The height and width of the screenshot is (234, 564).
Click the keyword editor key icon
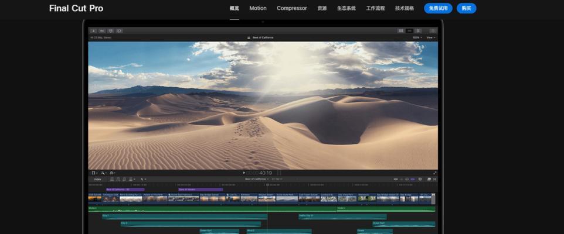point(102,31)
